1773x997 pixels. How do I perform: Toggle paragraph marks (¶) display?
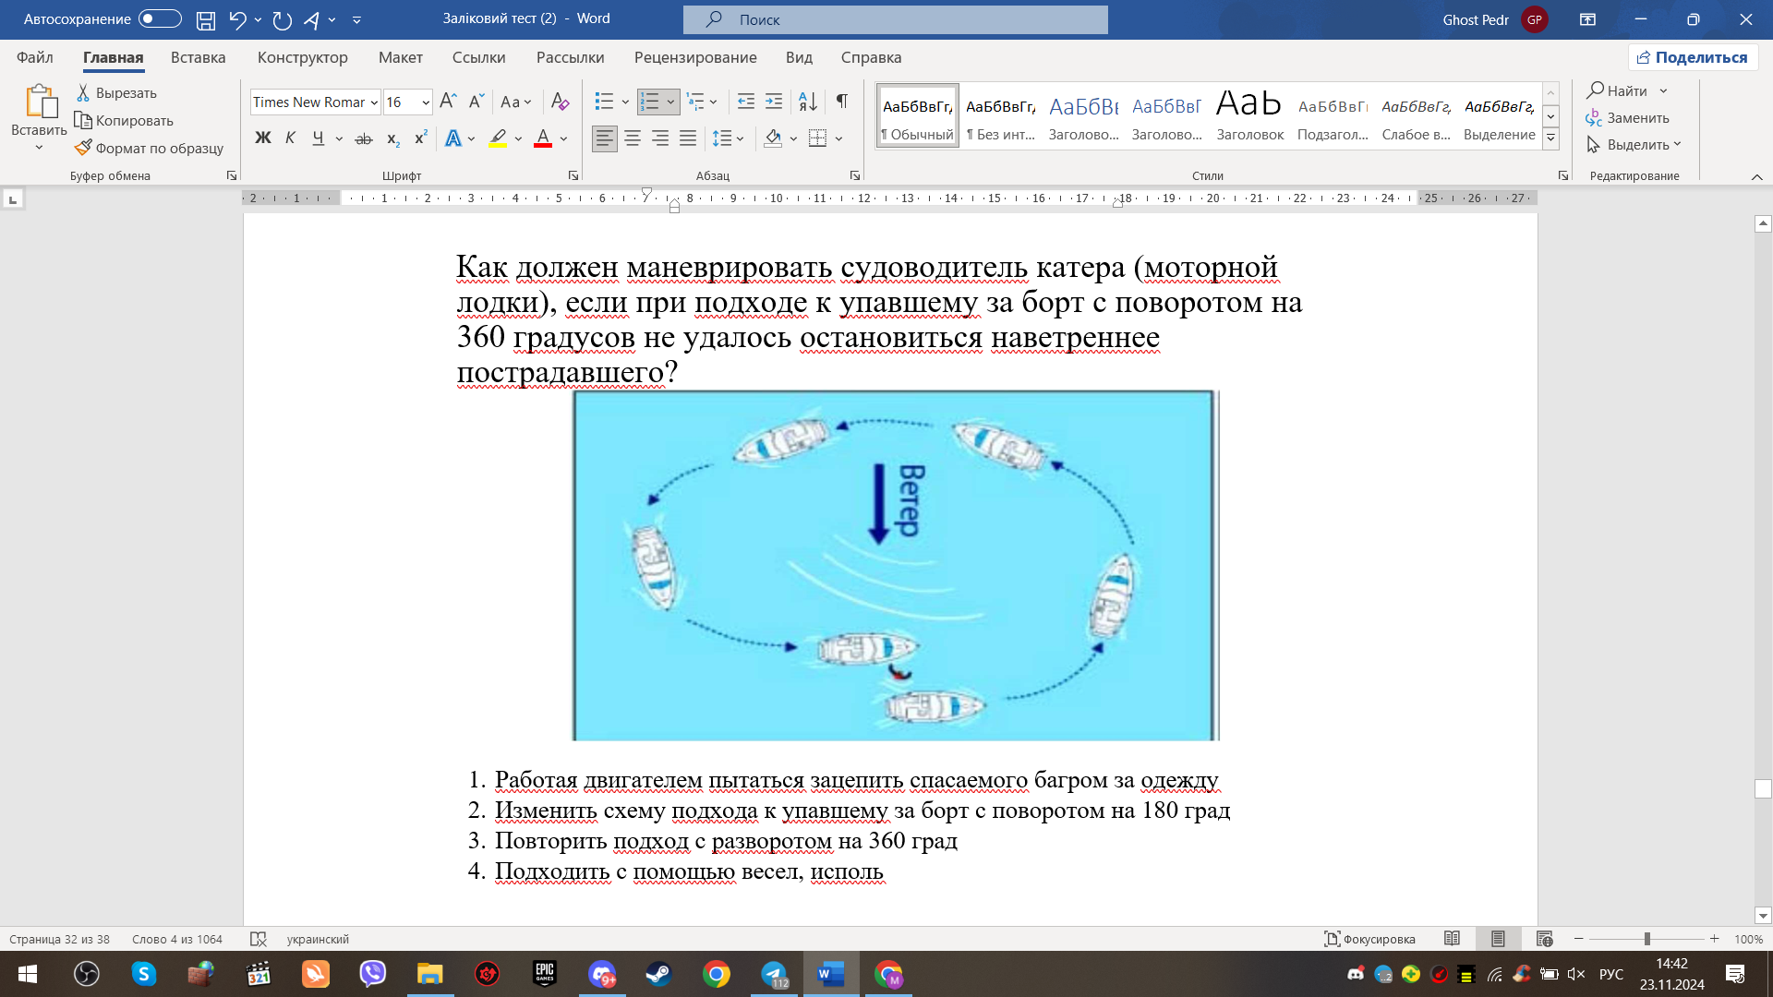(841, 102)
